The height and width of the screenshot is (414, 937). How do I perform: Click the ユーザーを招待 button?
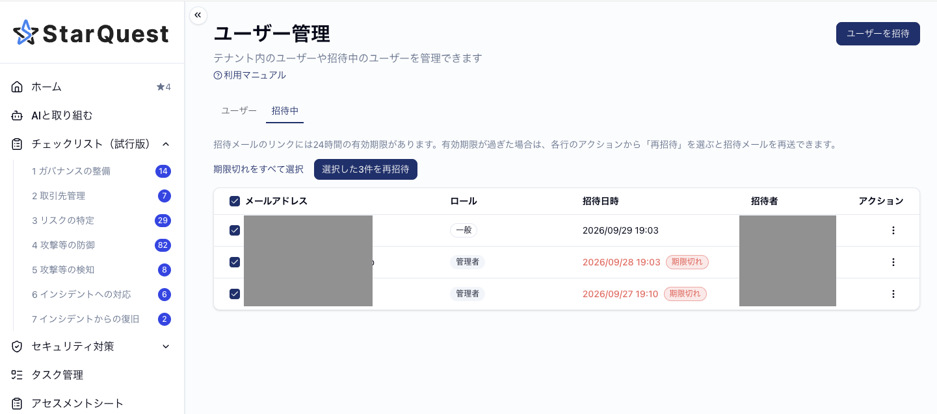click(x=878, y=34)
